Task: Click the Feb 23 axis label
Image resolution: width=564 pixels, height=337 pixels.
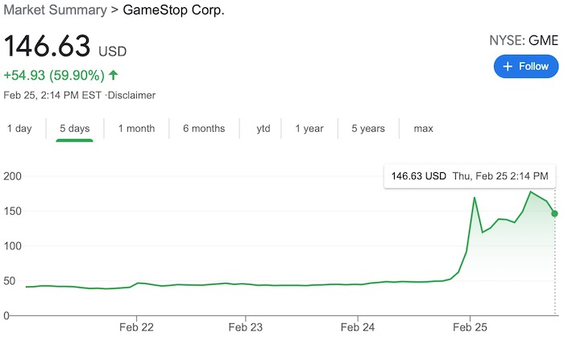Action: click(x=245, y=327)
